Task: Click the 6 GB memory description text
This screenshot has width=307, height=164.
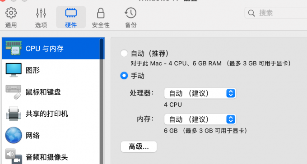Action: 205,131
